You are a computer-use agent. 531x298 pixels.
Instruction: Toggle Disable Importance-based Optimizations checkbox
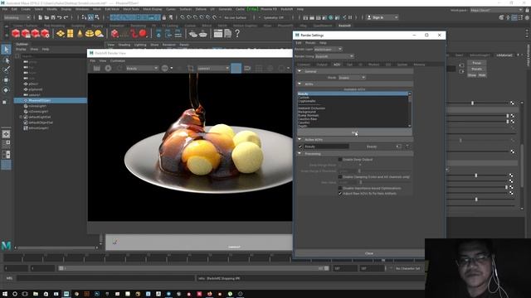(x=340, y=188)
